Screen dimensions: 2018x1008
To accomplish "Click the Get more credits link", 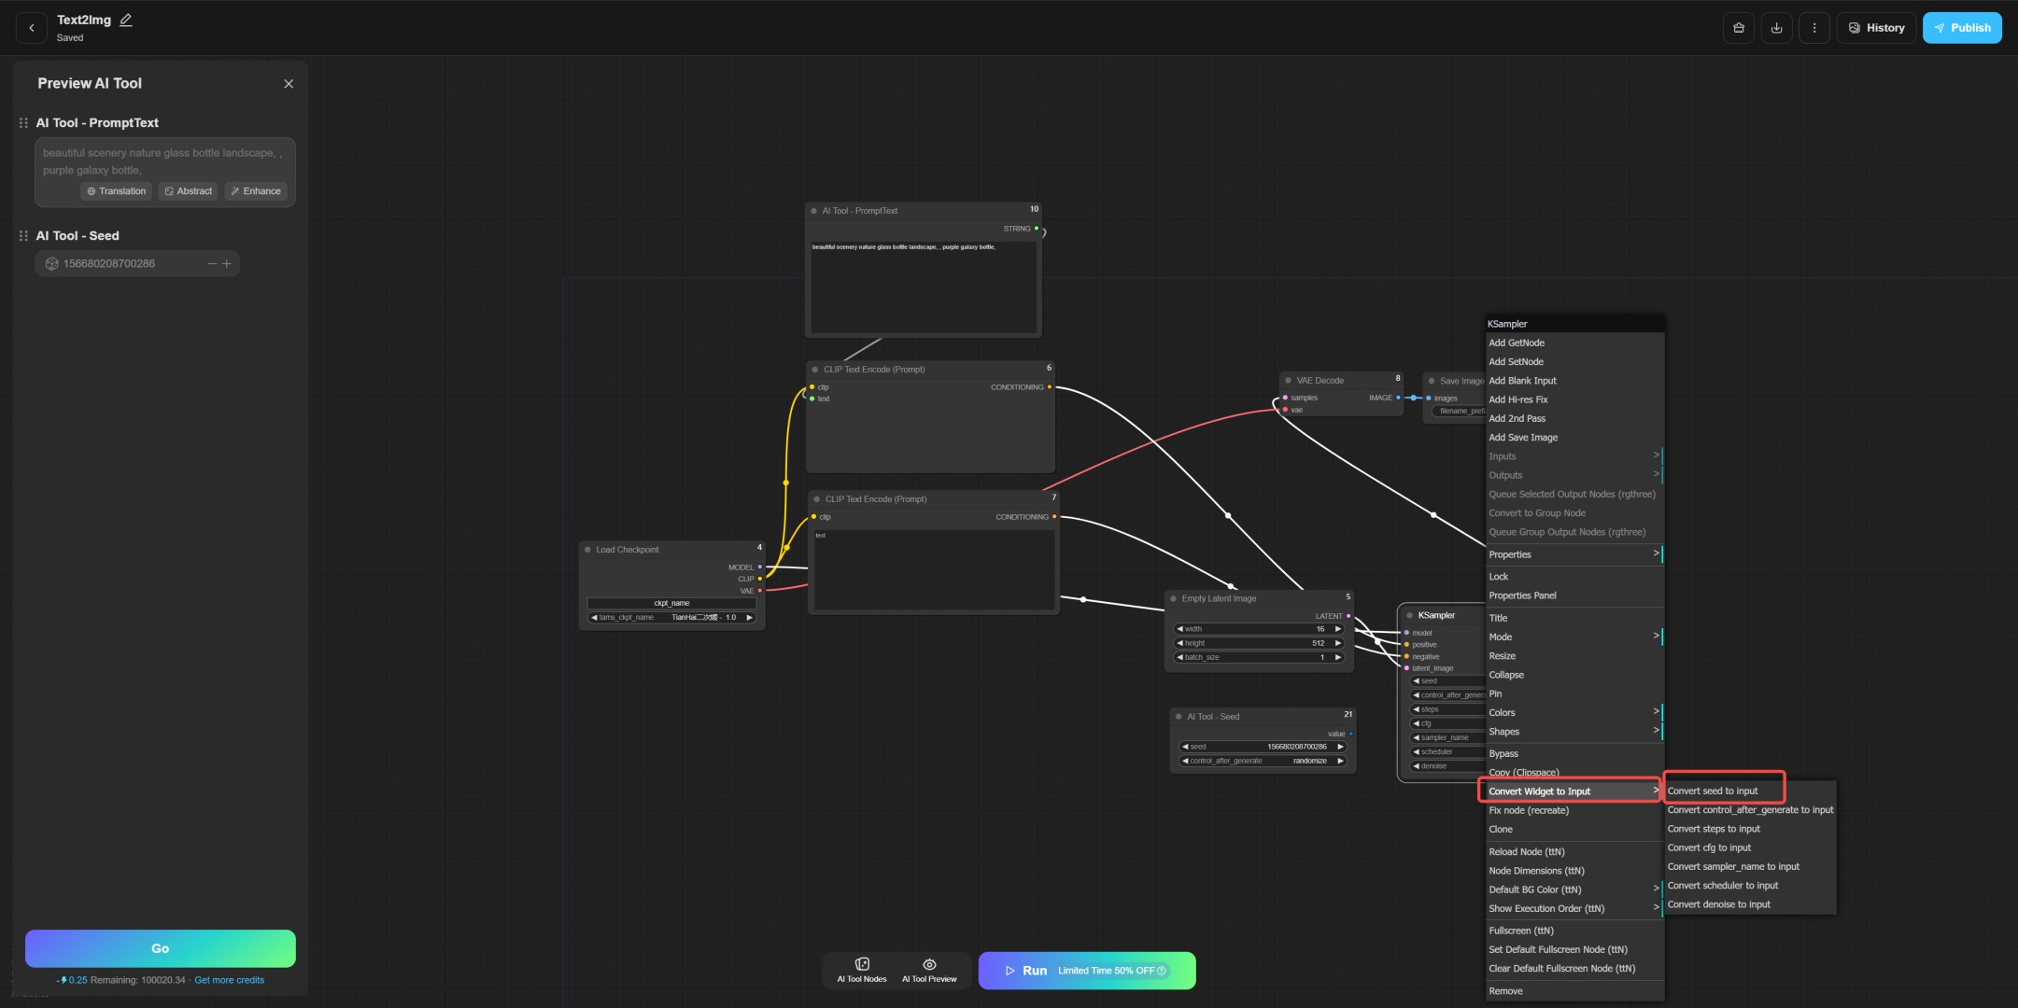I will tap(229, 980).
